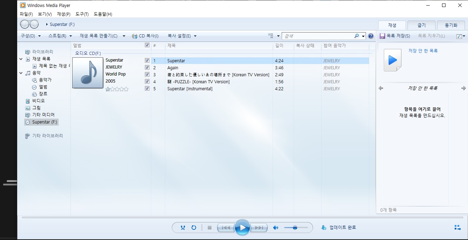Screen dimensions: 468x240
Task: Click the seek progress bar
Action: (x=242, y=218)
